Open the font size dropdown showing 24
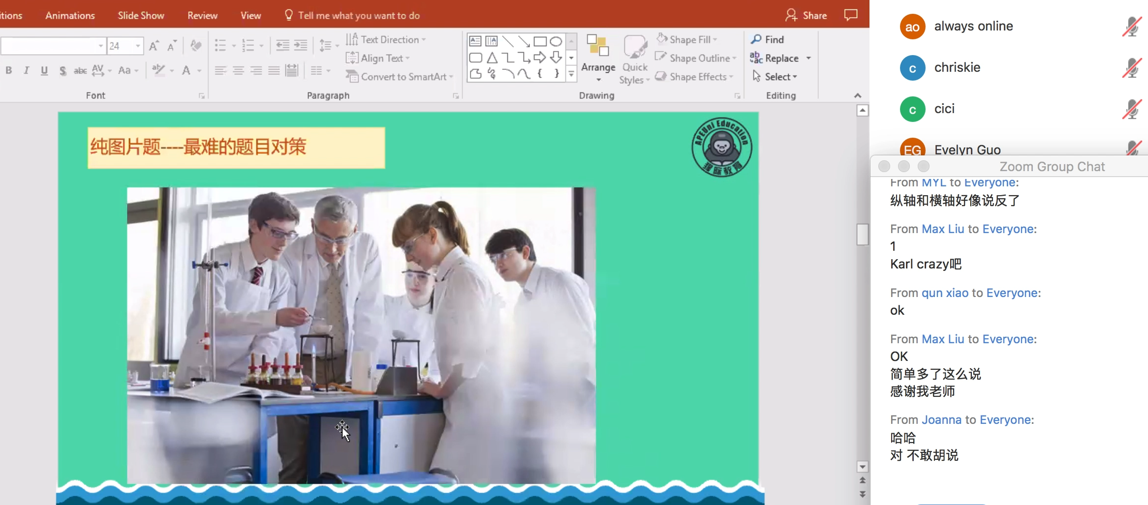The image size is (1148, 505). click(x=125, y=46)
